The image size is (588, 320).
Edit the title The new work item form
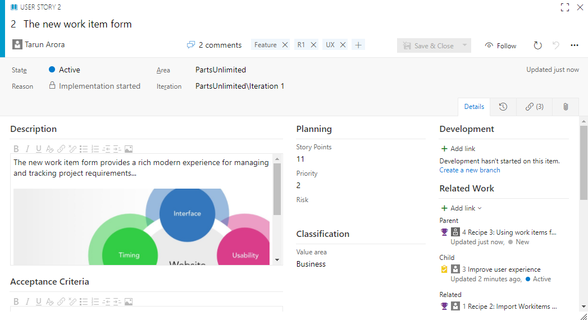78,24
